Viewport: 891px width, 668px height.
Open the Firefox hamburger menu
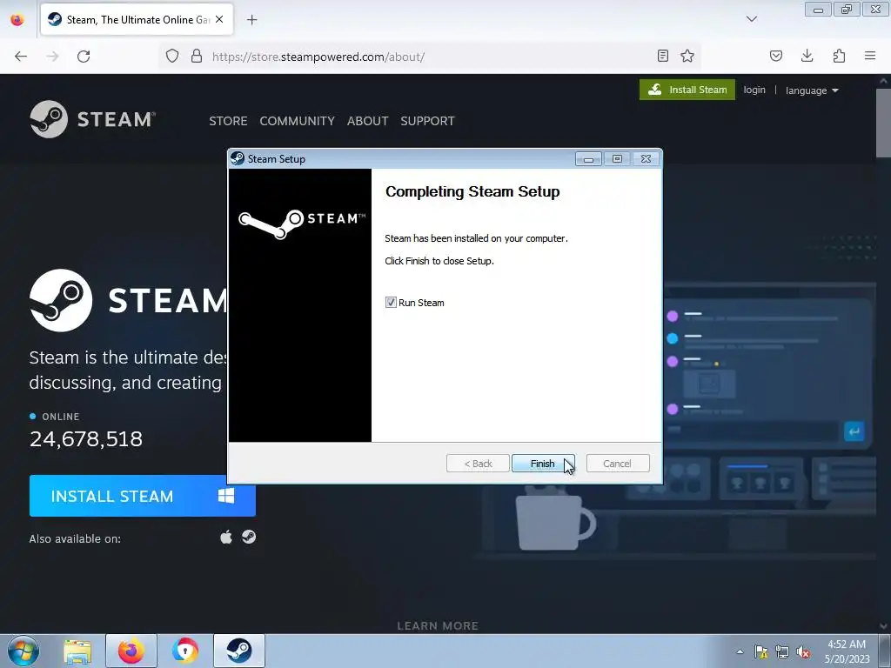click(x=870, y=56)
